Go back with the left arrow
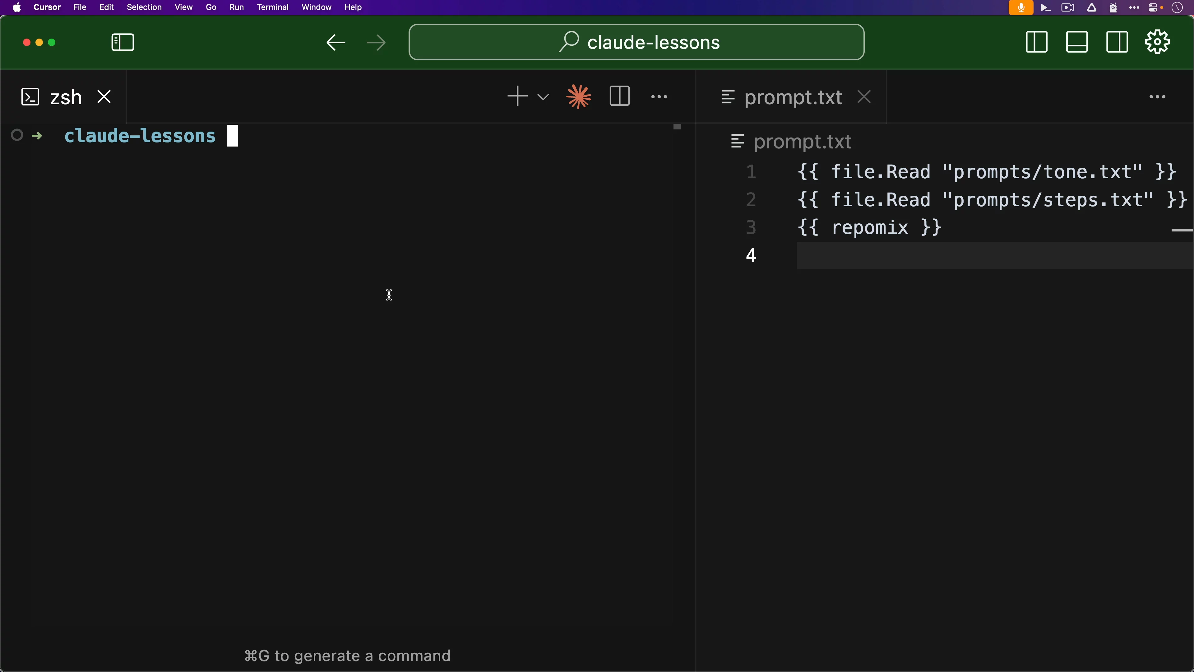Image resolution: width=1194 pixels, height=672 pixels. (336, 43)
